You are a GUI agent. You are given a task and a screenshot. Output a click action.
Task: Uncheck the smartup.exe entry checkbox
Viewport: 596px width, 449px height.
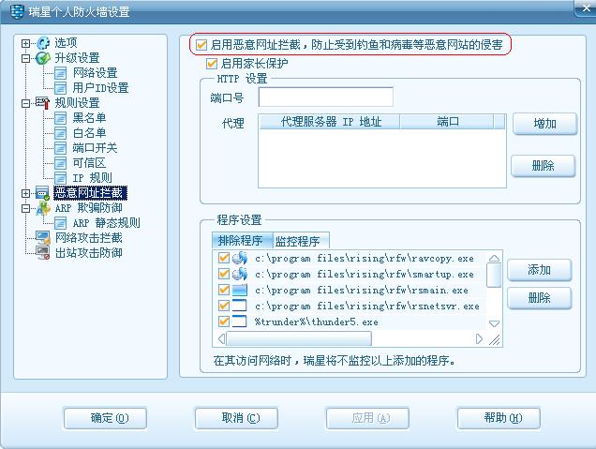(x=224, y=274)
